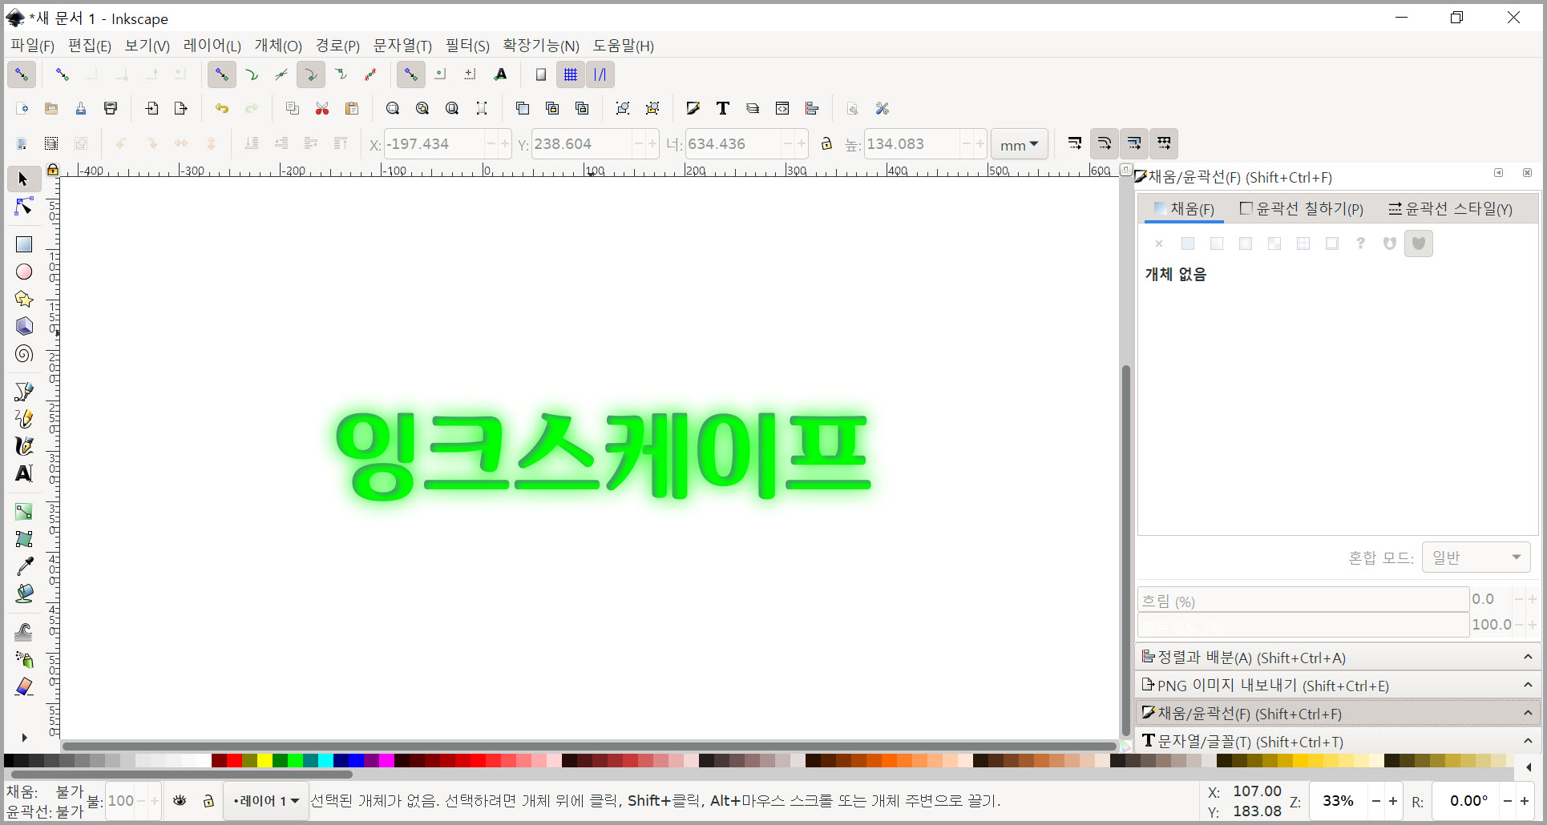The width and height of the screenshot is (1547, 825).
Task: Open the 파일(F) menu
Action: point(32,46)
